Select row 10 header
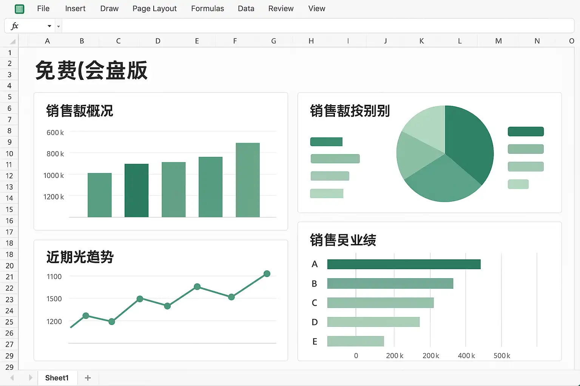The image size is (580, 386). click(x=9, y=153)
